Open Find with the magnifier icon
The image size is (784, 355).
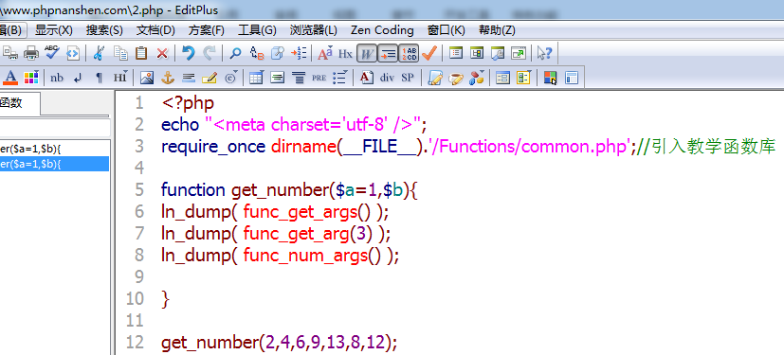click(x=235, y=53)
